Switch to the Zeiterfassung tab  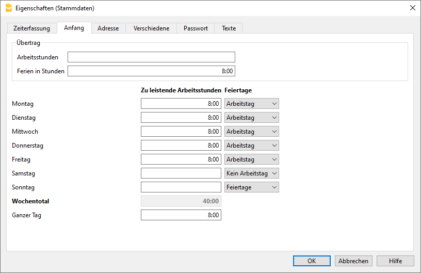(x=32, y=28)
